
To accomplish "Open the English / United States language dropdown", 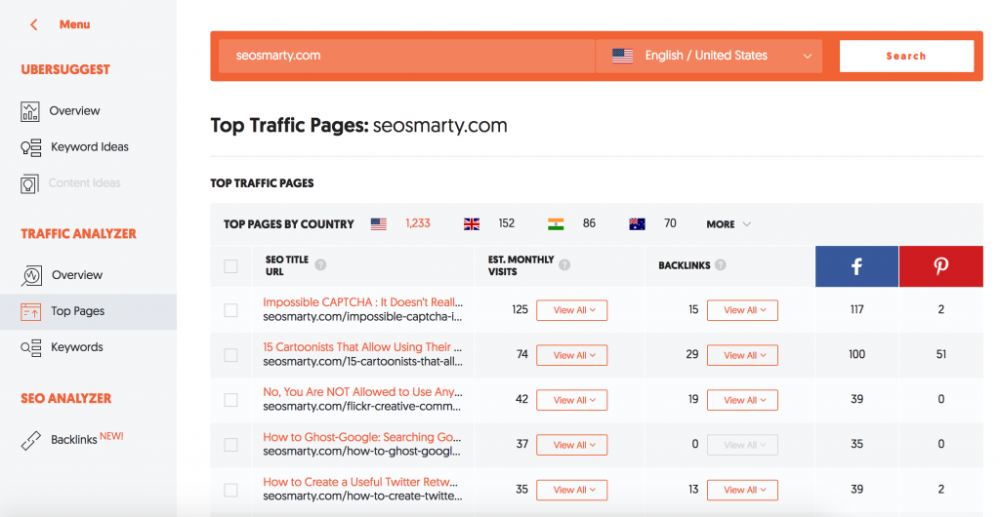I will tap(709, 56).
